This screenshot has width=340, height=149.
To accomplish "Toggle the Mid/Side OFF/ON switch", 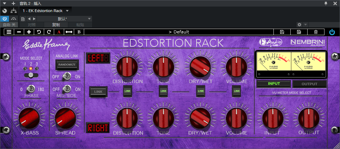I will 67,89.
